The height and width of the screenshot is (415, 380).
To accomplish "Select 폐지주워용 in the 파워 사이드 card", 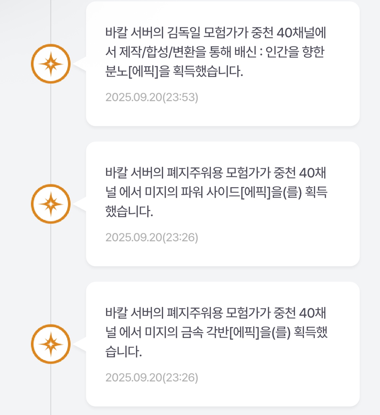I will (x=195, y=173).
